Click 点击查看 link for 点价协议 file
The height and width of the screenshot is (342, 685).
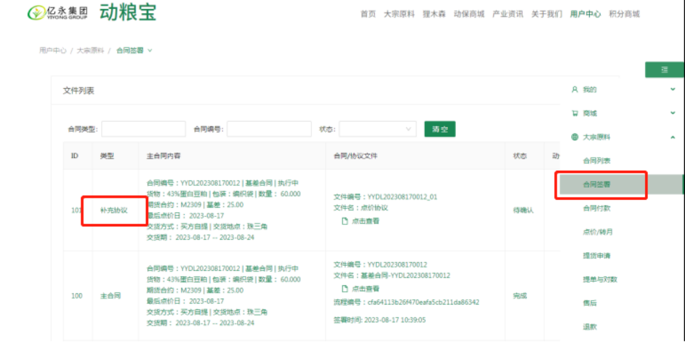click(365, 221)
